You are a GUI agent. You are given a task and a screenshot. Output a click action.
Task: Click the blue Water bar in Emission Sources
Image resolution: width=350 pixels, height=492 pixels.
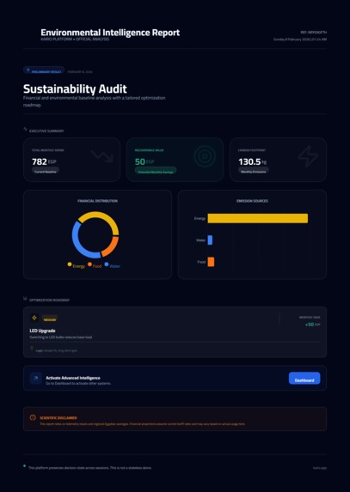click(x=210, y=240)
